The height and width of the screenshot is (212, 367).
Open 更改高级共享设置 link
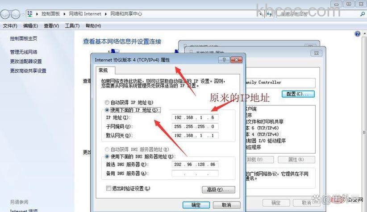click(x=28, y=71)
